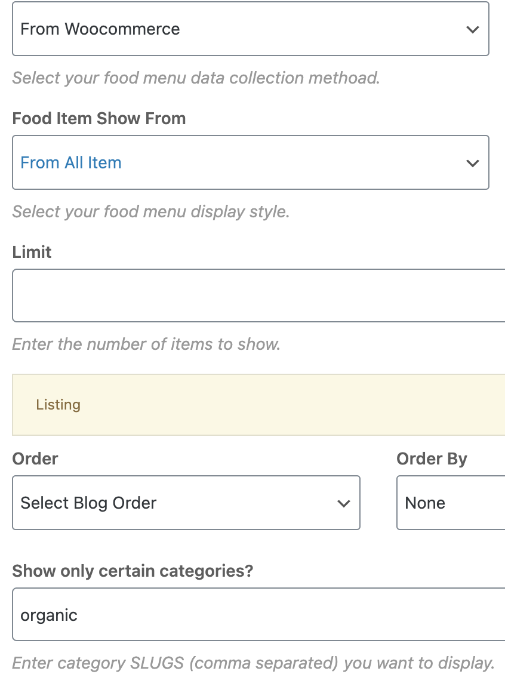
Task: Click the chevron in the Blog Order select
Action: coord(344,503)
